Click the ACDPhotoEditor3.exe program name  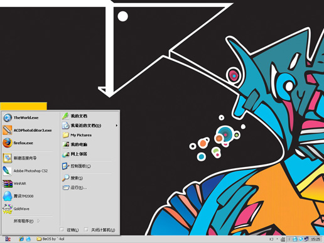(33, 130)
